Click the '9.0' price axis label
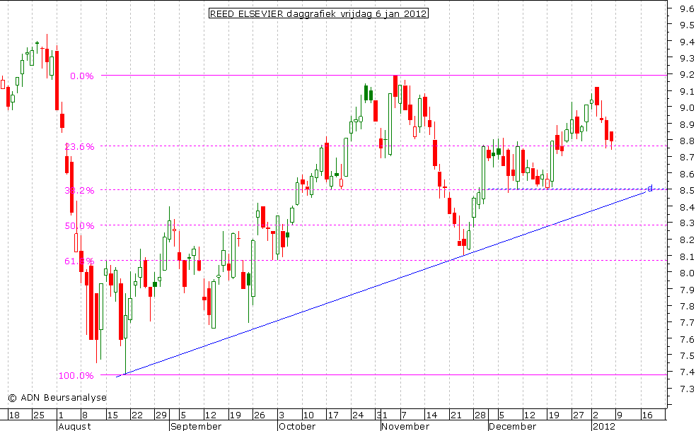 [x=687, y=107]
